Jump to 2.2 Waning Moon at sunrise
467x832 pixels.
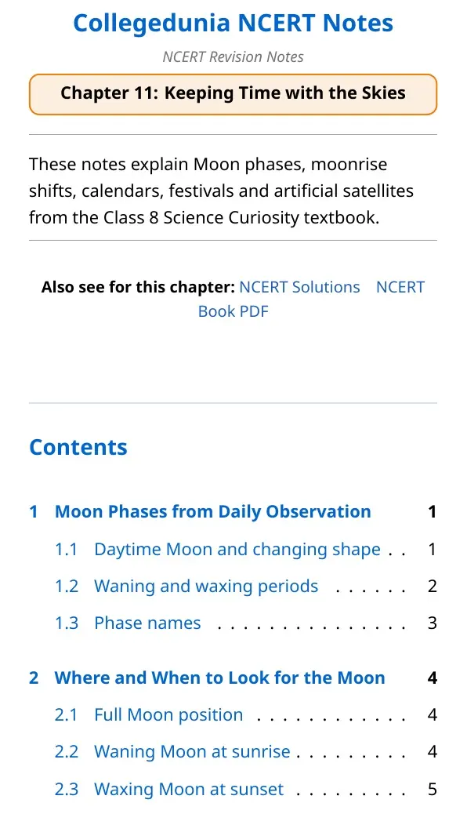pyautogui.click(x=192, y=752)
